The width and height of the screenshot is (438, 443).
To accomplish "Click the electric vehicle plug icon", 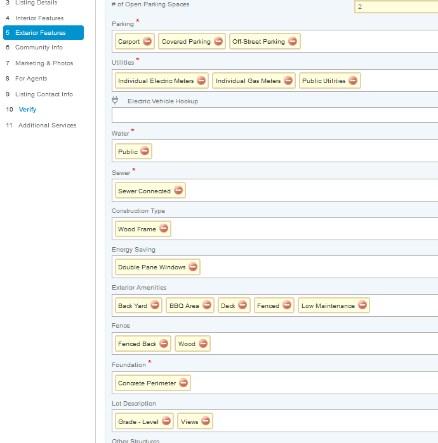I will coord(115,100).
